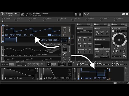This screenshot has width=129, height=96.
Task: Toggle the Analog oscillator enable checkbox
Action: pyautogui.click(x=3, y=35)
